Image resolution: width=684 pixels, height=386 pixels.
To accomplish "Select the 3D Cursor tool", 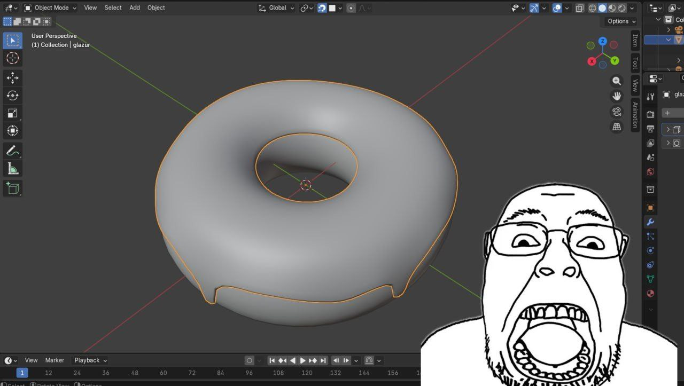I will tap(12, 58).
